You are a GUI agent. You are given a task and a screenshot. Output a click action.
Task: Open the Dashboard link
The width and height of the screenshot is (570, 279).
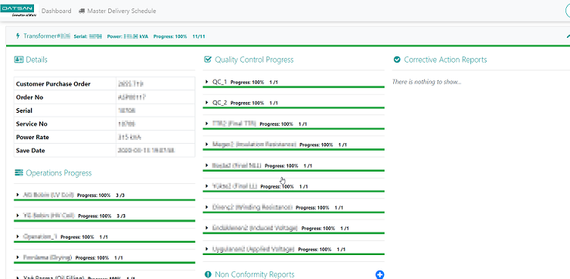[56, 11]
